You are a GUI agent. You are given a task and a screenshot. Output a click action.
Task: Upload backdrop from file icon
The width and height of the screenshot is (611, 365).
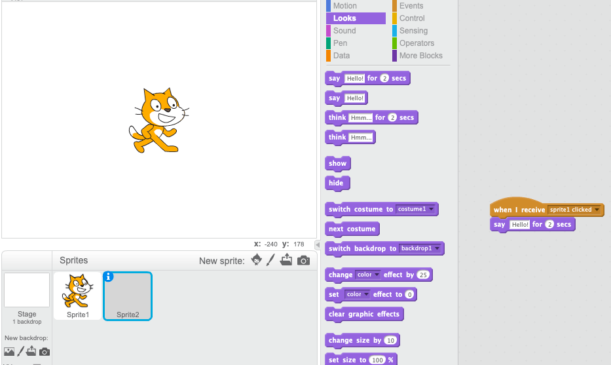click(31, 351)
